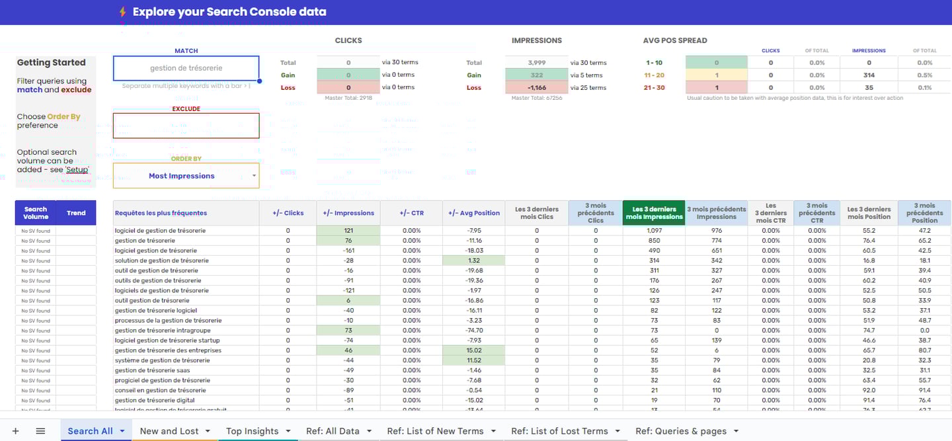Screen dimensions: 952x441
Task: Click the 'gestion de trésorerie digital' query
Action: pos(155,400)
